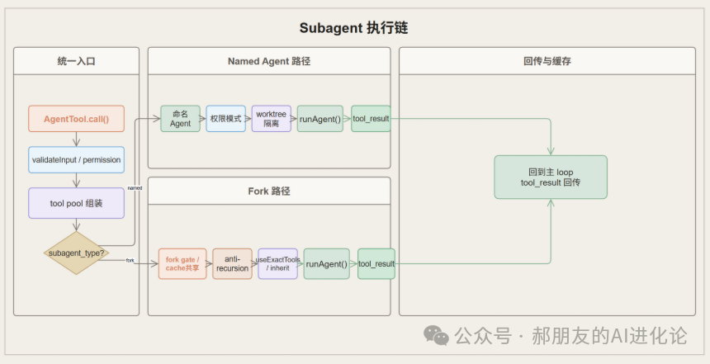Click the 命名 Agent node
Image resolution: width=710 pixels, height=364 pixels.
pyautogui.click(x=180, y=119)
